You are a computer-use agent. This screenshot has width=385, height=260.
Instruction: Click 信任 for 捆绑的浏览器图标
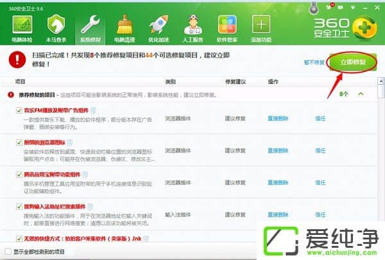coord(320,150)
